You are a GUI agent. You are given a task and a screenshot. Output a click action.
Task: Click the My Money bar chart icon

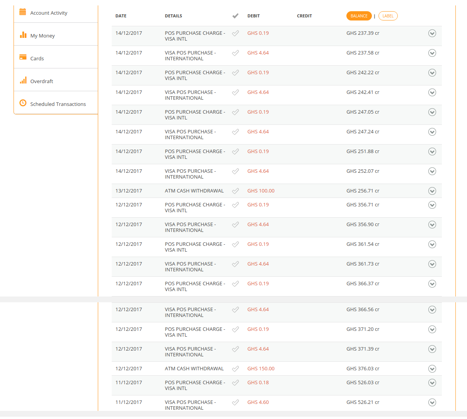[23, 35]
